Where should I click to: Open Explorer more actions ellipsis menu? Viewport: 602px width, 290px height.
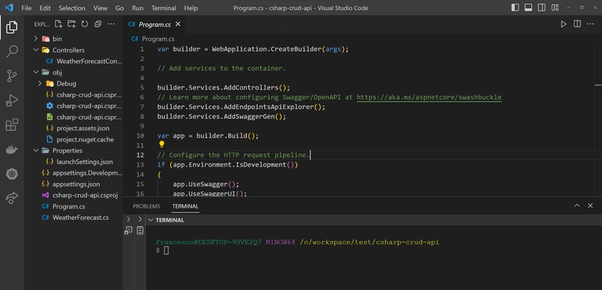[111, 24]
